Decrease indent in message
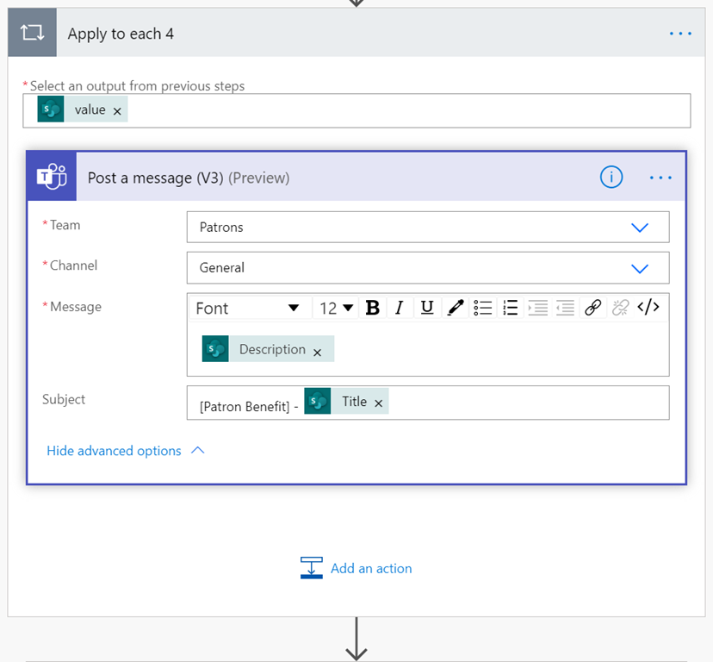Screen dimensions: 713x662 [x=566, y=308]
